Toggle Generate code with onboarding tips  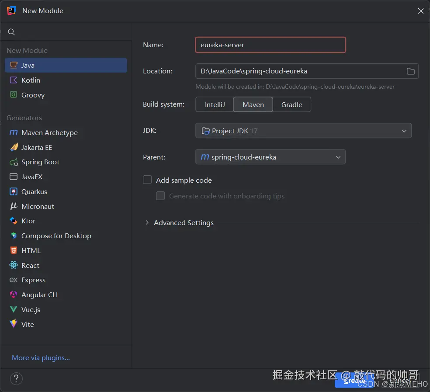(x=160, y=196)
